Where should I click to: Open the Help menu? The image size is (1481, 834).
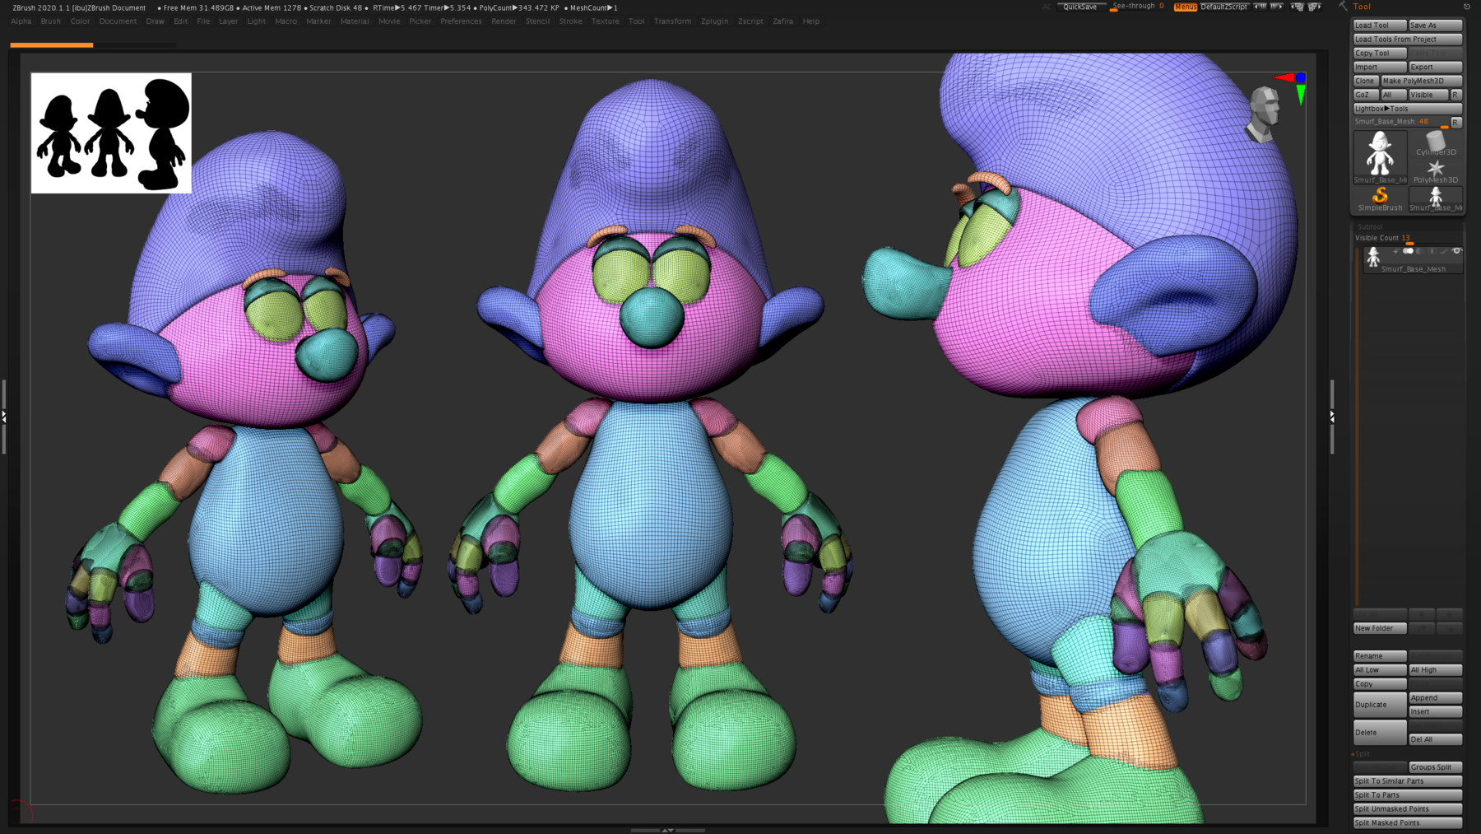tap(811, 21)
